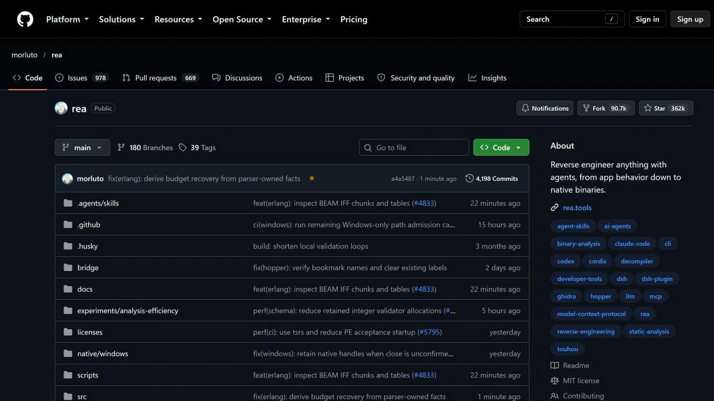Open 'build: shorten local validation loops' commit

point(311,246)
